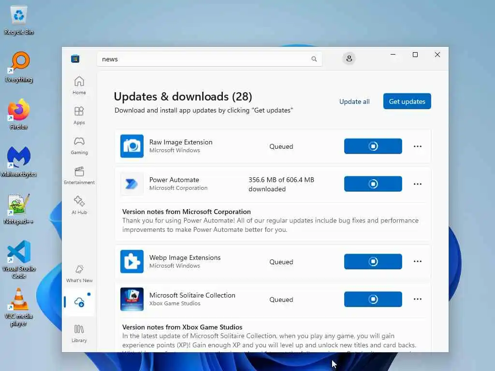Viewport: 495px width, 371px height.
Task: Open What's New in the sidebar
Action: click(x=79, y=273)
